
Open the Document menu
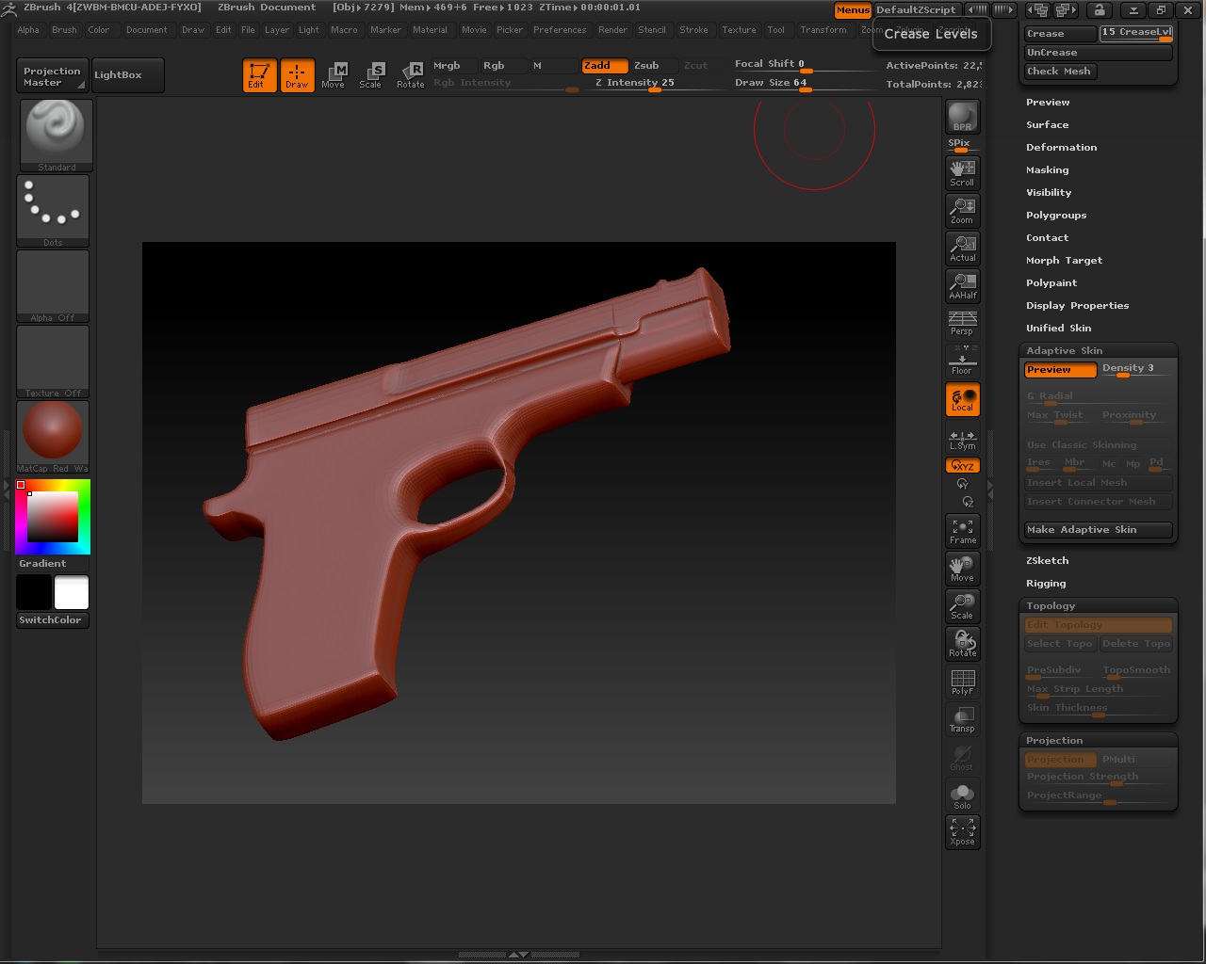coord(147,30)
